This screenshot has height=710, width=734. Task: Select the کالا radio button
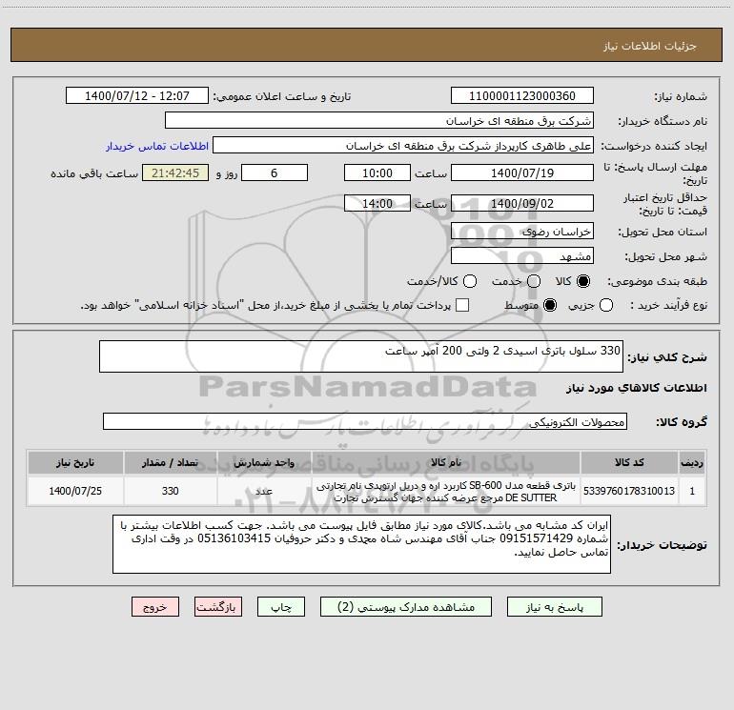point(583,281)
